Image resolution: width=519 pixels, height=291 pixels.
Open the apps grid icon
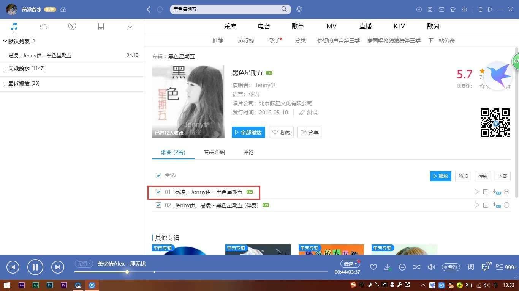430,9
